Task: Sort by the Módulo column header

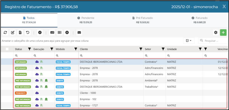Action: click(x=60, y=49)
